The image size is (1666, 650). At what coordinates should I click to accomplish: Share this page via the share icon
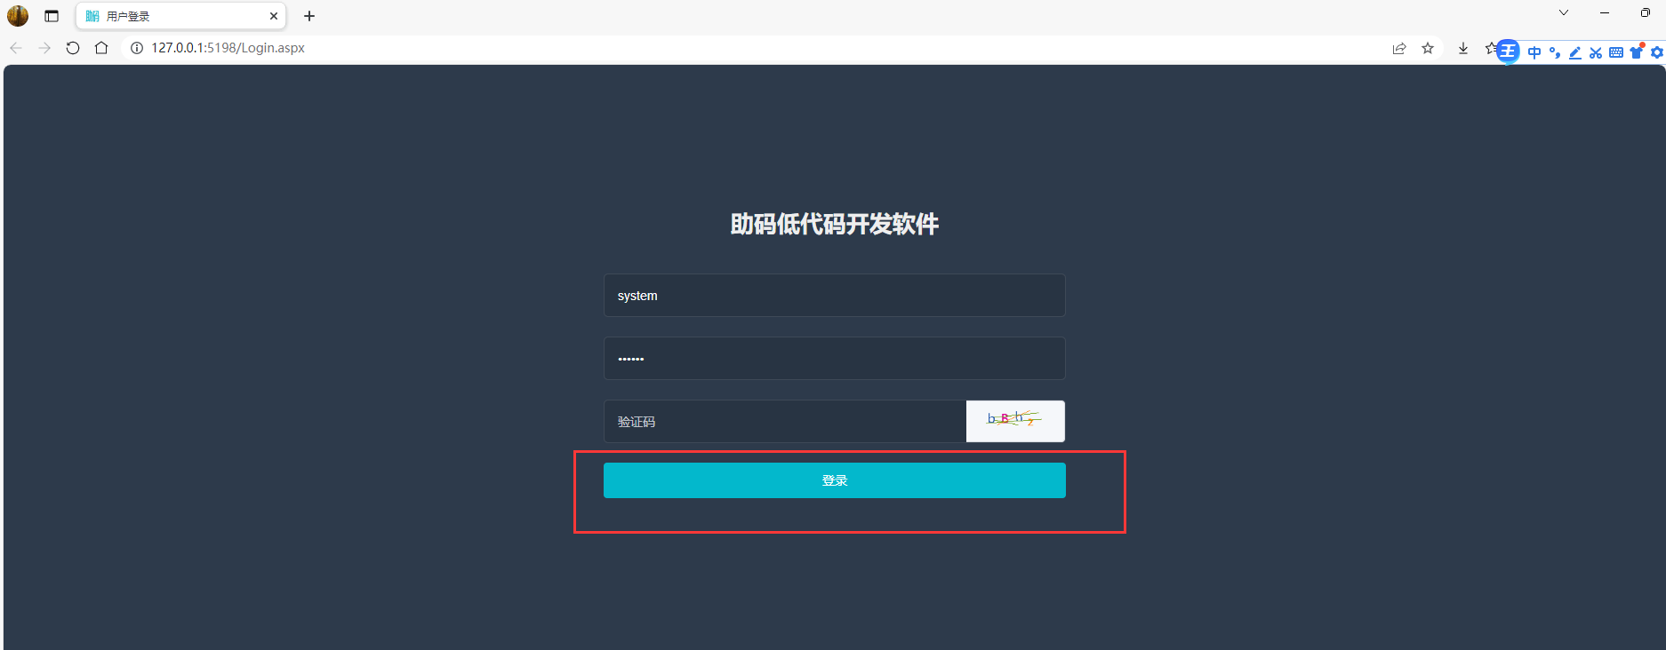click(1398, 49)
